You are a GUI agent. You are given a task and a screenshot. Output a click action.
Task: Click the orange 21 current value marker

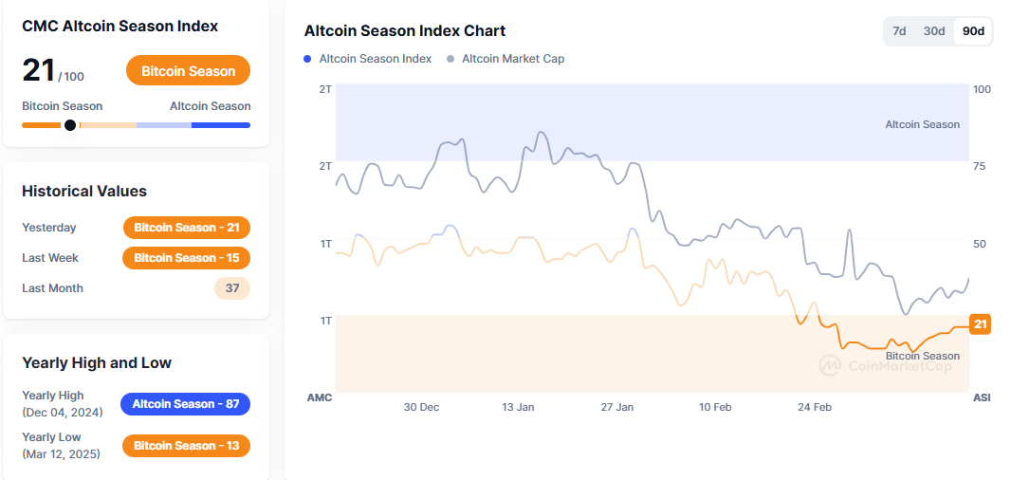tap(981, 324)
